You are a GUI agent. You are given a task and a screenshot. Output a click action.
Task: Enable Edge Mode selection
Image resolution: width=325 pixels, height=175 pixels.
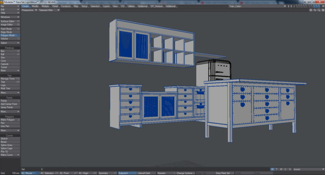point(10,32)
